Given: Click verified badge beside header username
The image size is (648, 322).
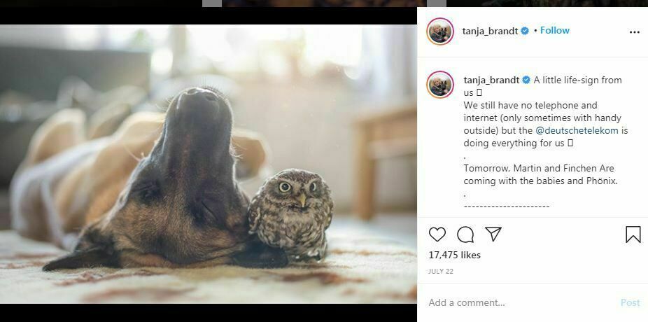Looking at the screenshot, I should (x=525, y=31).
